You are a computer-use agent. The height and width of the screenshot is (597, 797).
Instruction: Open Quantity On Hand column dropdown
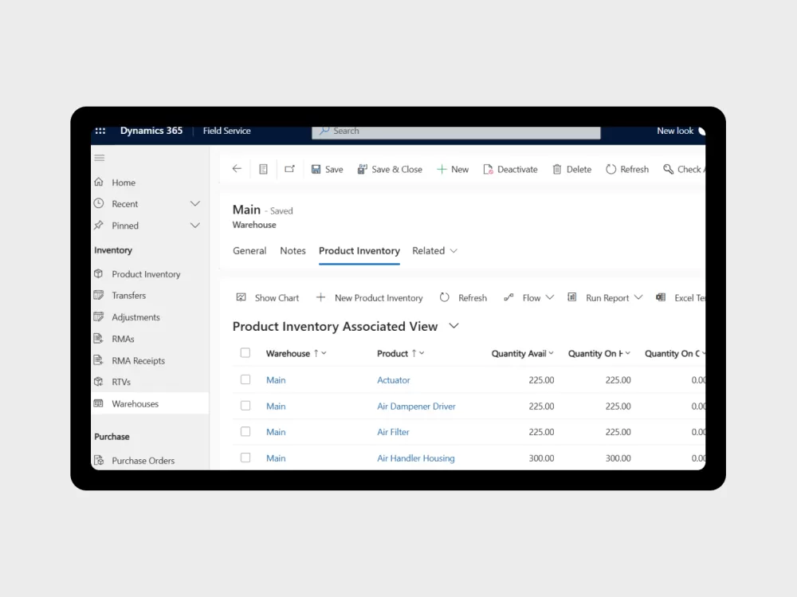pos(628,353)
